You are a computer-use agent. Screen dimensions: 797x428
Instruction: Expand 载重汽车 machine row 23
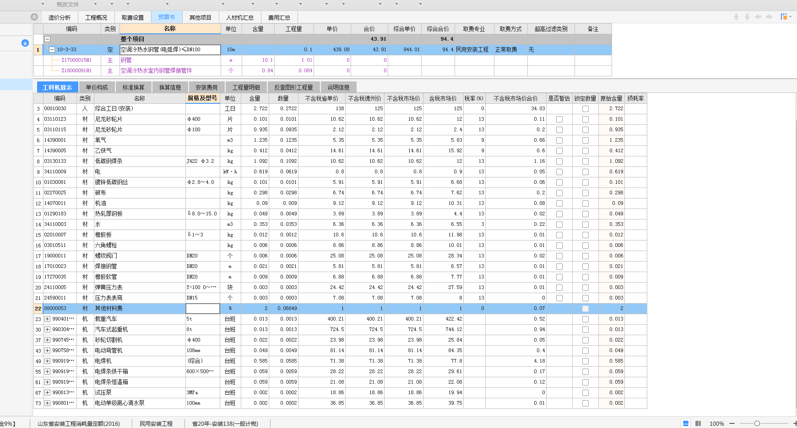tap(47, 319)
